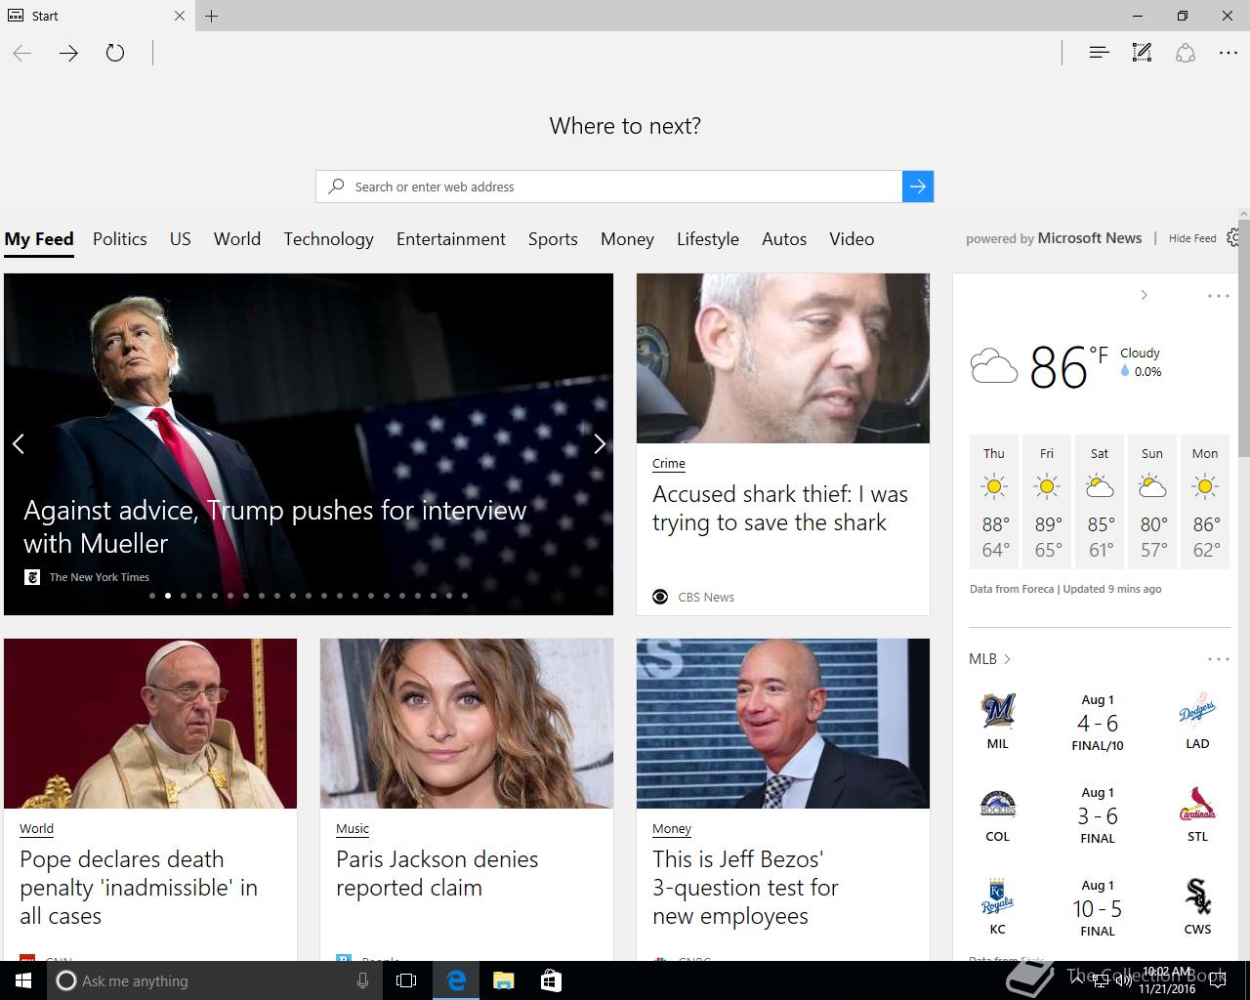Screen dimensions: 1250x1000
Task: Click the browser Forward arrow
Action: pos(68,53)
